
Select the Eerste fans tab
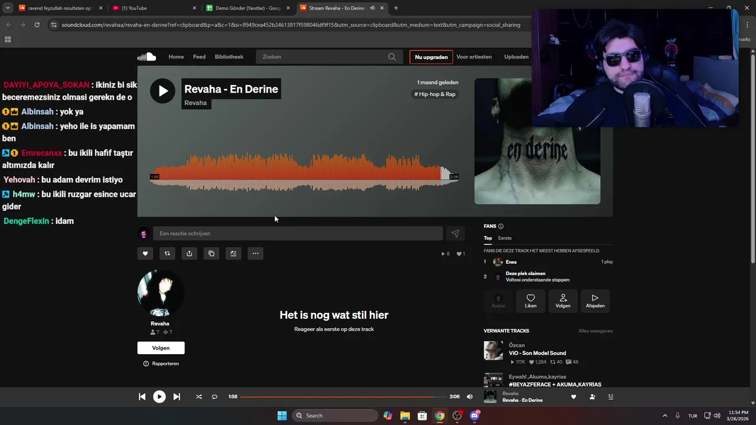(505, 238)
